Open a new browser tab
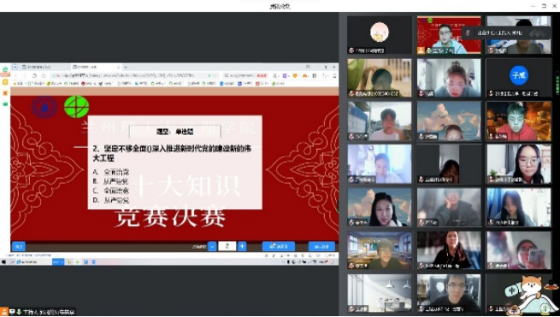The height and width of the screenshot is (317, 560). [x=126, y=68]
